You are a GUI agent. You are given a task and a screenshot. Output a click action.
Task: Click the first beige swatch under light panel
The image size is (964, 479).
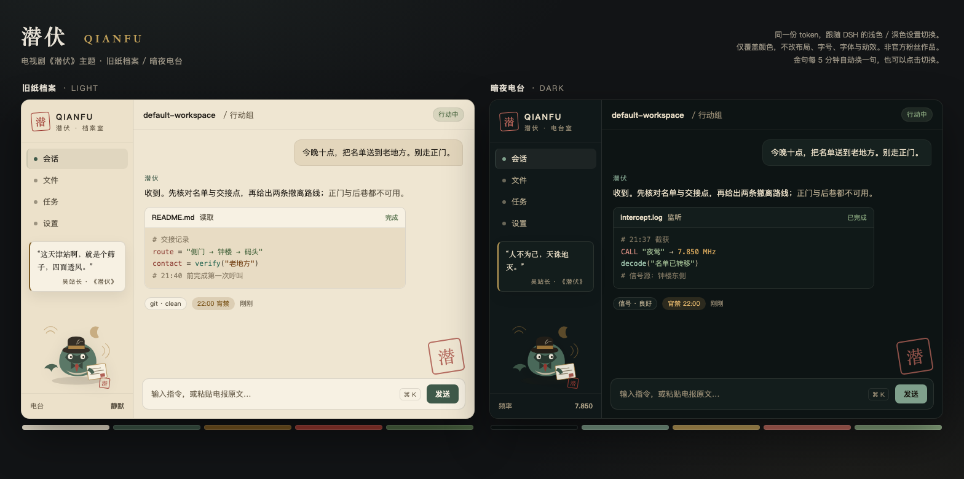(x=66, y=427)
